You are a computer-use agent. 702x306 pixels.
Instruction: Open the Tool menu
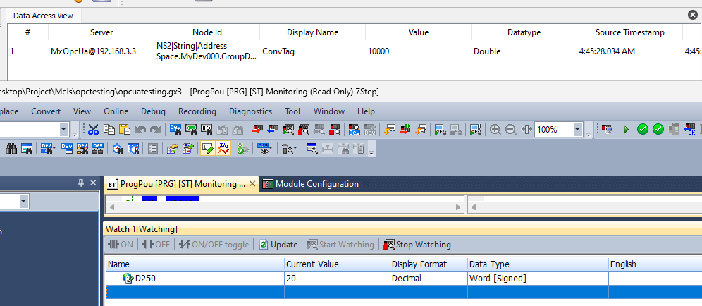click(292, 111)
